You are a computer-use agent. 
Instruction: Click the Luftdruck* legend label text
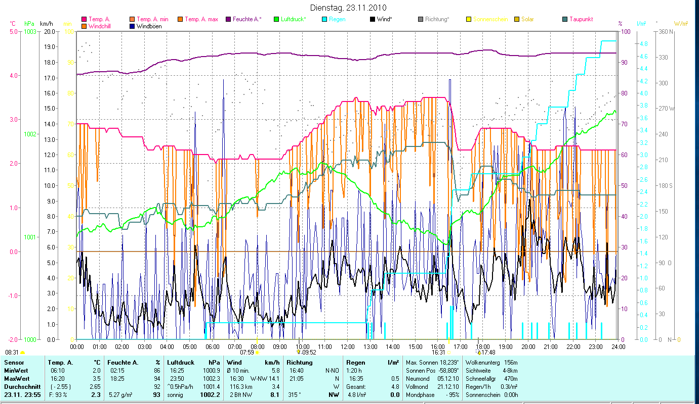pos(294,19)
